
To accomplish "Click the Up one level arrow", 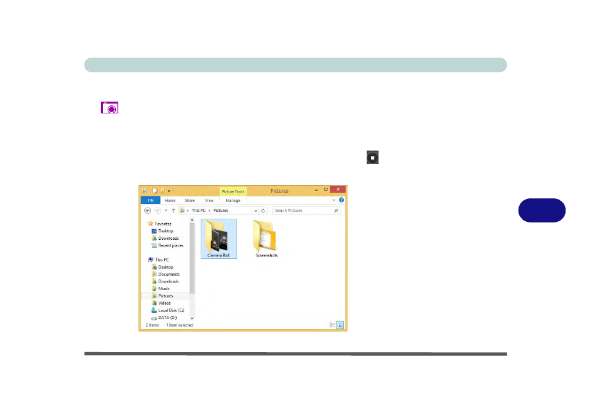I will tap(173, 211).
